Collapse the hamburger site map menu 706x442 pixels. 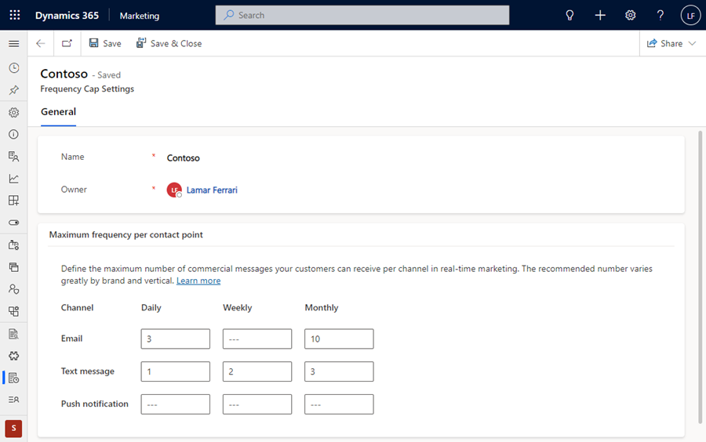[14, 44]
